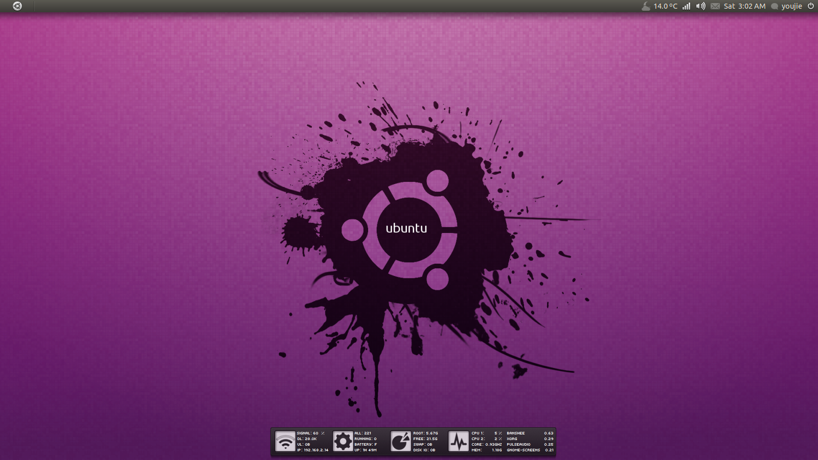Image resolution: width=818 pixels, height=460 pixels.
Task: Click the FREE: 21.5G text
Action: (425, 439)
